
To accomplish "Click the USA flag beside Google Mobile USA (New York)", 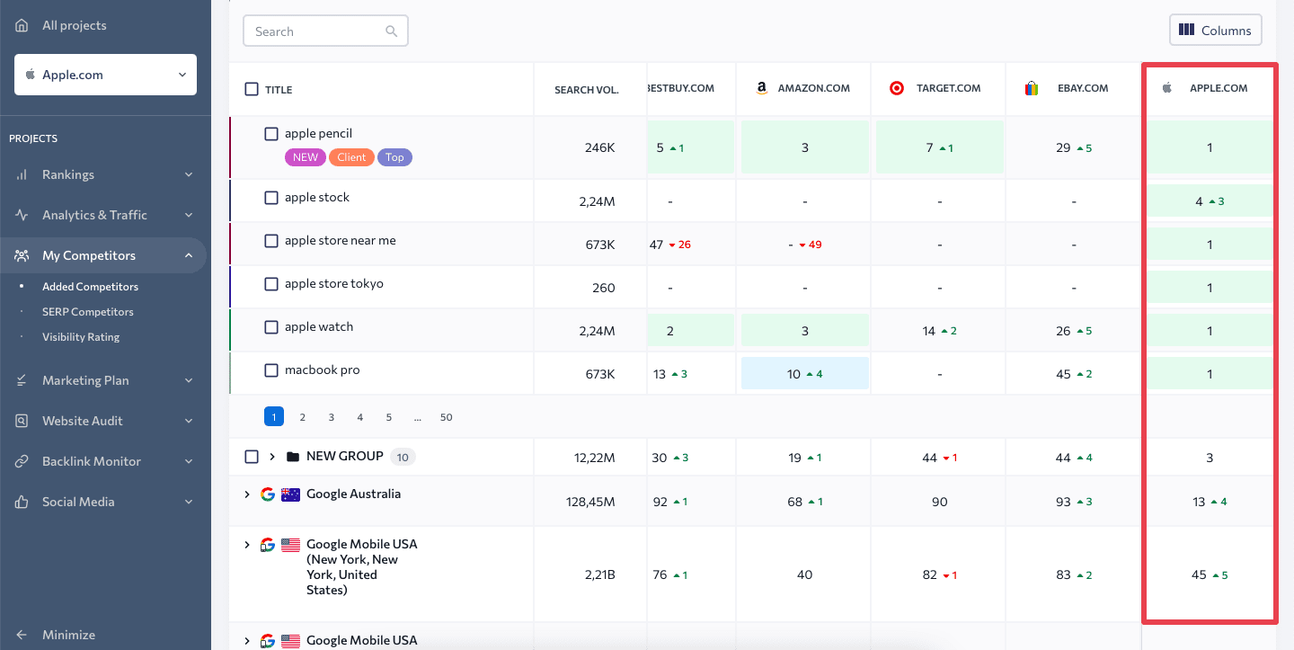I will coord(290,545).
